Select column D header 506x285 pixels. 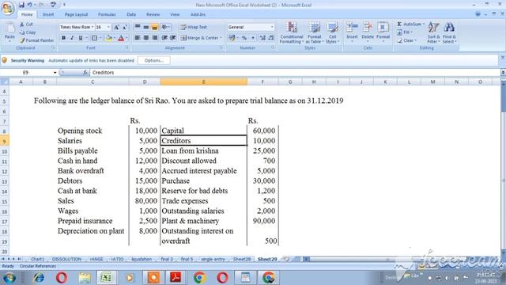(x=145, y=82)
